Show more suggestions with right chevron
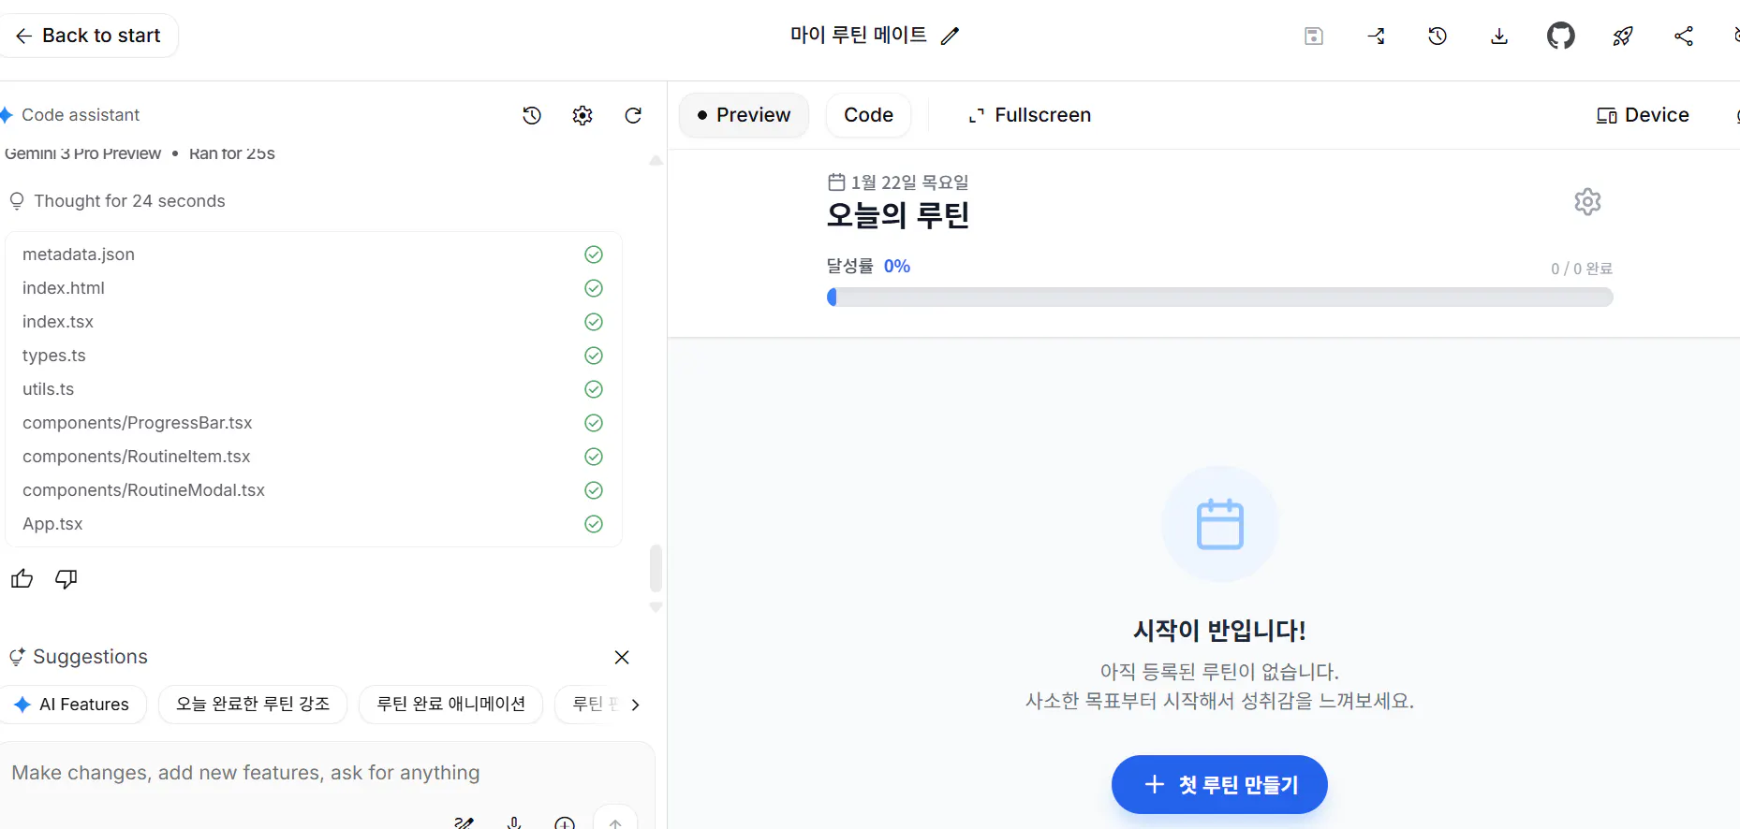1740x829 pixels. coord(635,705)
